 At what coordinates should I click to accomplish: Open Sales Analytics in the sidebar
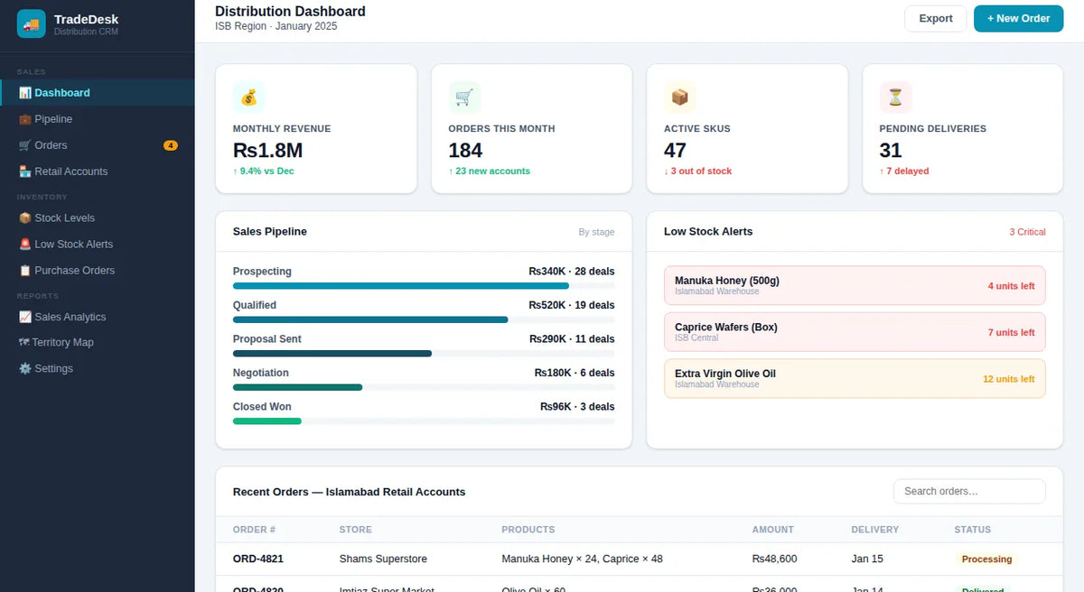click(98, 317)
